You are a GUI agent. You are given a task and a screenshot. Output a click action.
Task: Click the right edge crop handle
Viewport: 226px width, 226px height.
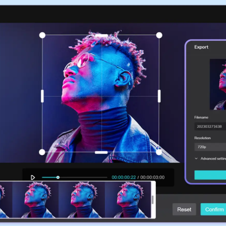click(159, 96)
